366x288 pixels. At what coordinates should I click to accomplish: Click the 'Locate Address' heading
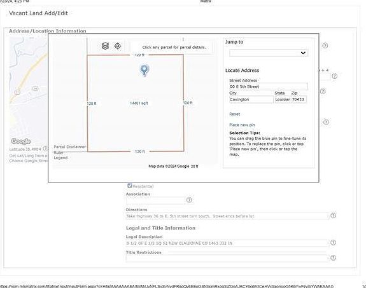coord(242,71)
